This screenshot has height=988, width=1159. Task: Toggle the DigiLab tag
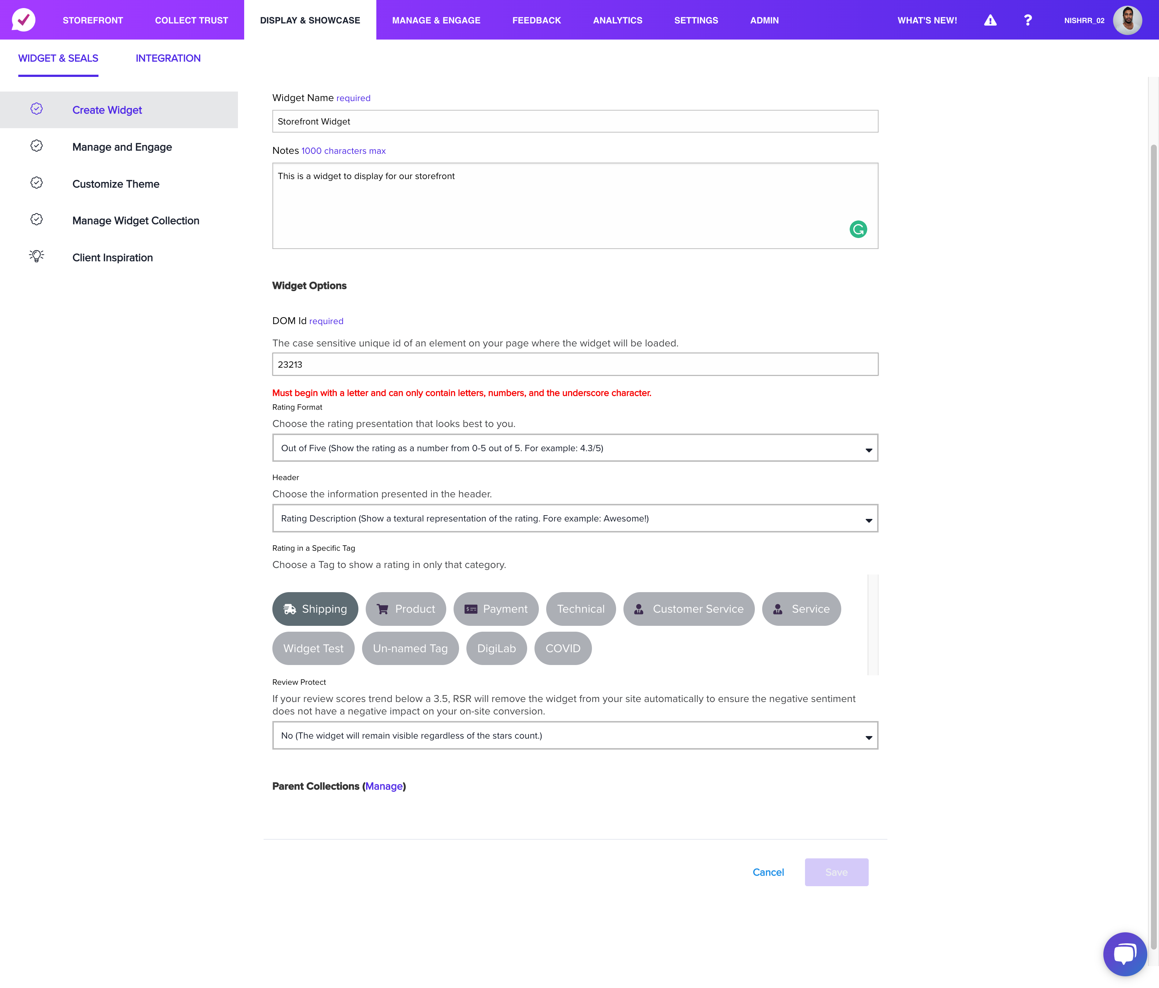coord(497,649)
